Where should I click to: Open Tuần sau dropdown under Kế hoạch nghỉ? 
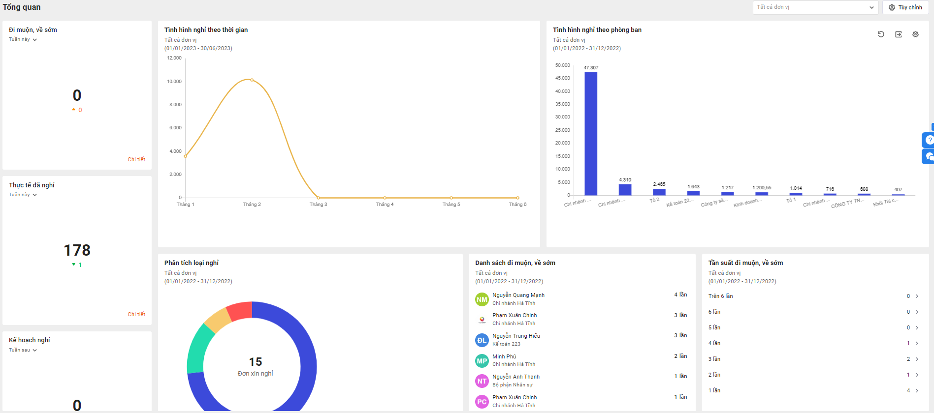tap(23, 350)
